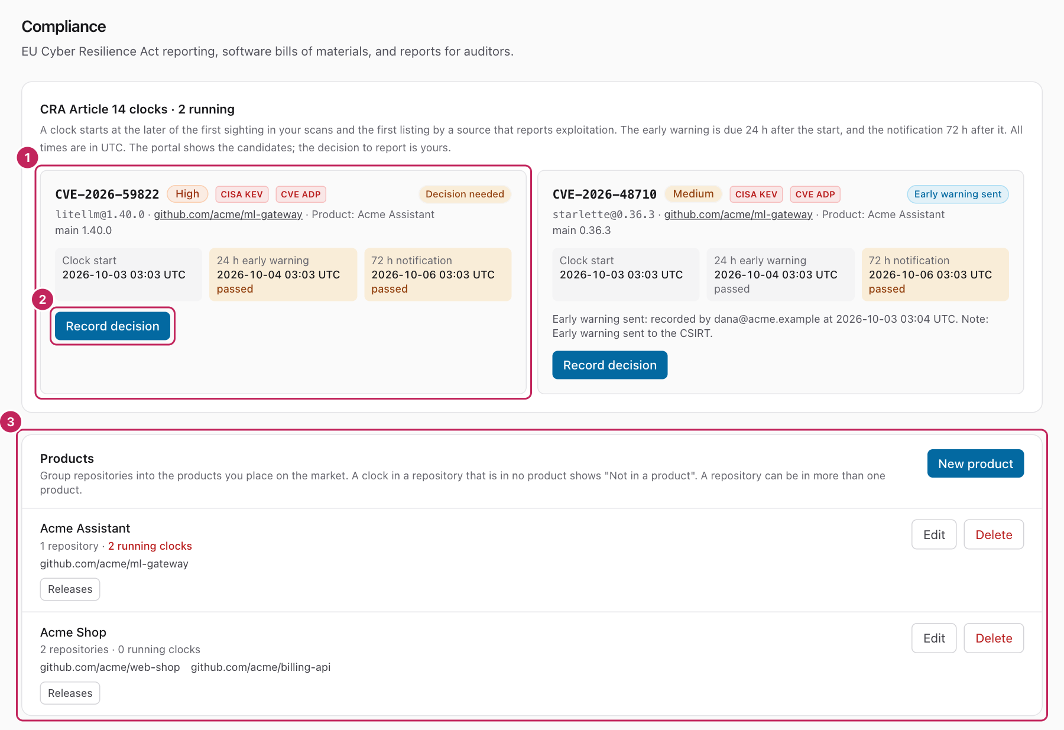The height and width of the screenshot is (730, 1064).
Task: Delete the Acme Assistant product
Action: click(994, 535)
